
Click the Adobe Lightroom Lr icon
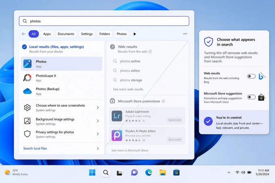point(117,116)
